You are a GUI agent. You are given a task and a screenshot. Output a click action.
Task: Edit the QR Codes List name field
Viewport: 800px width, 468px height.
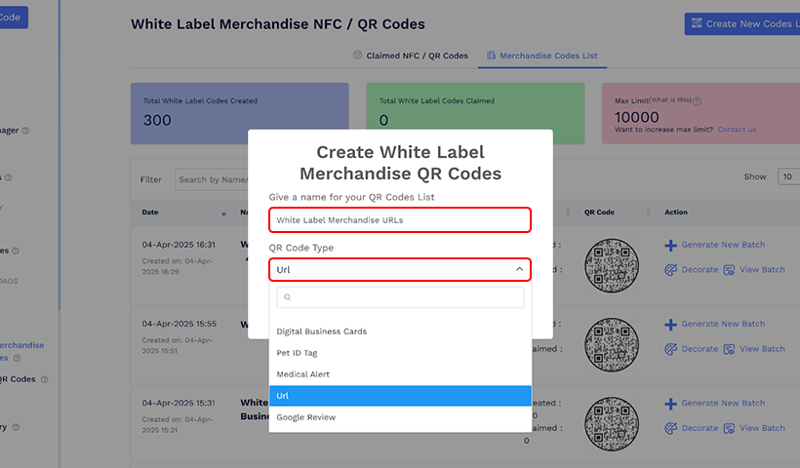point(400,220)
